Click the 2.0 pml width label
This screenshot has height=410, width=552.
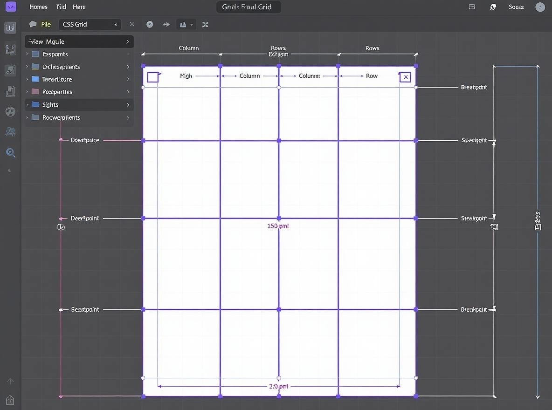click(278, 386)
